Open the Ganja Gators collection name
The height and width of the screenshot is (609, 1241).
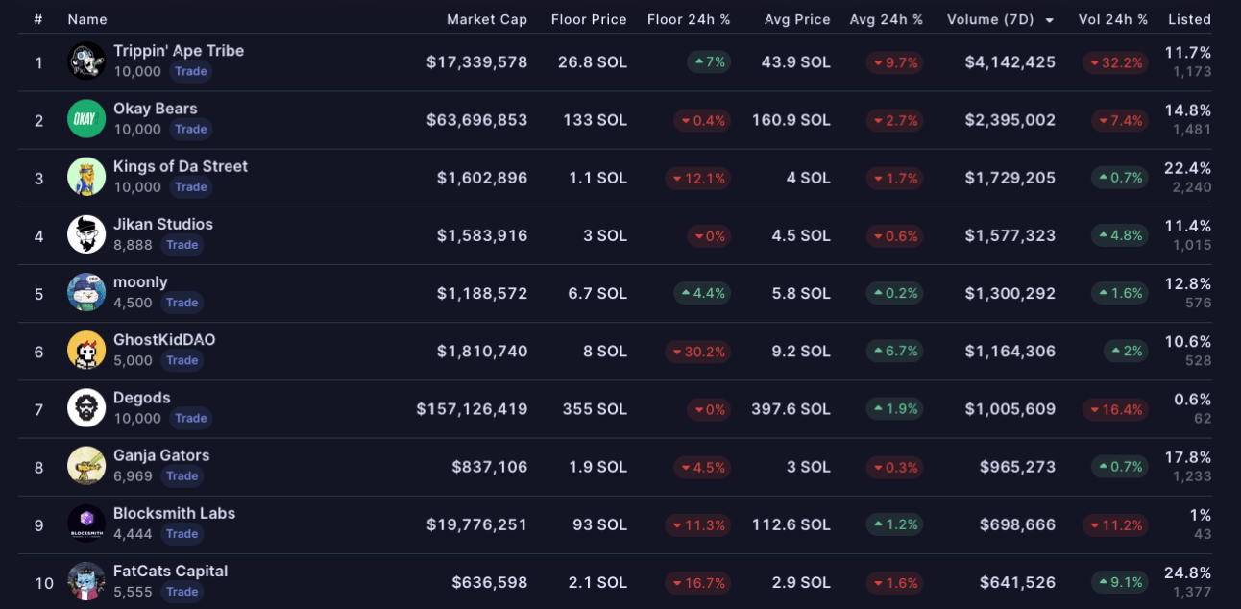161,455
